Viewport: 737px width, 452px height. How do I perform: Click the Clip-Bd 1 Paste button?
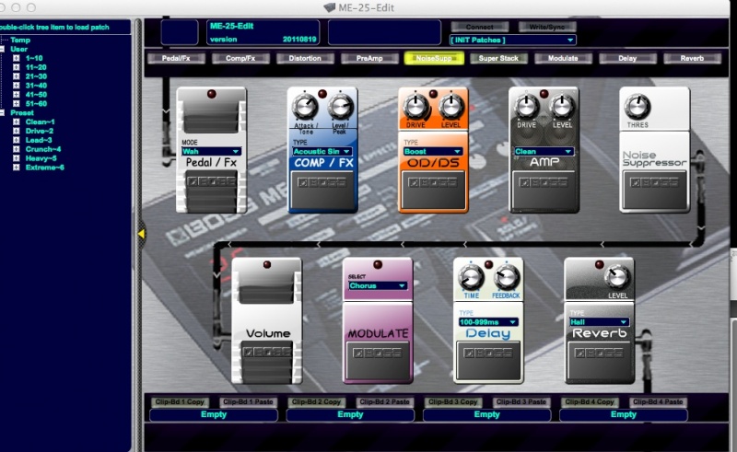(248, 401)
